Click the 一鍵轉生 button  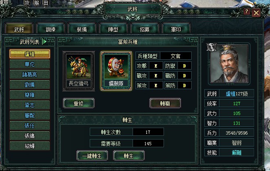[x=92, y=156]
